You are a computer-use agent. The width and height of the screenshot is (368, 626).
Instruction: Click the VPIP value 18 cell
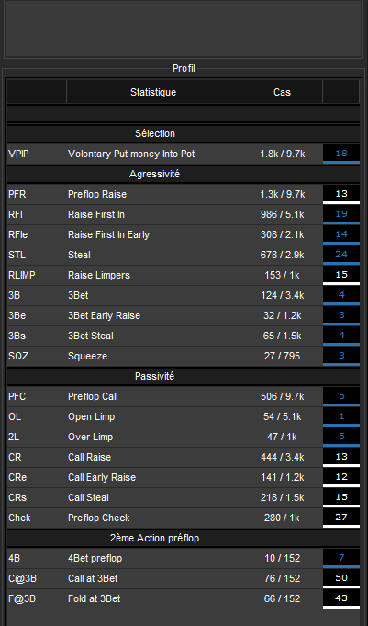coord(341,154)
